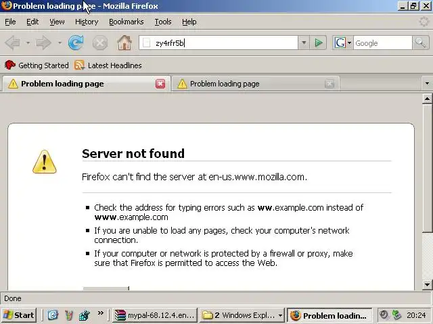The height and width of the screenshot is (324, 433).
Task: Switch to the first Problem loading page tab
Action: (86, 84)
